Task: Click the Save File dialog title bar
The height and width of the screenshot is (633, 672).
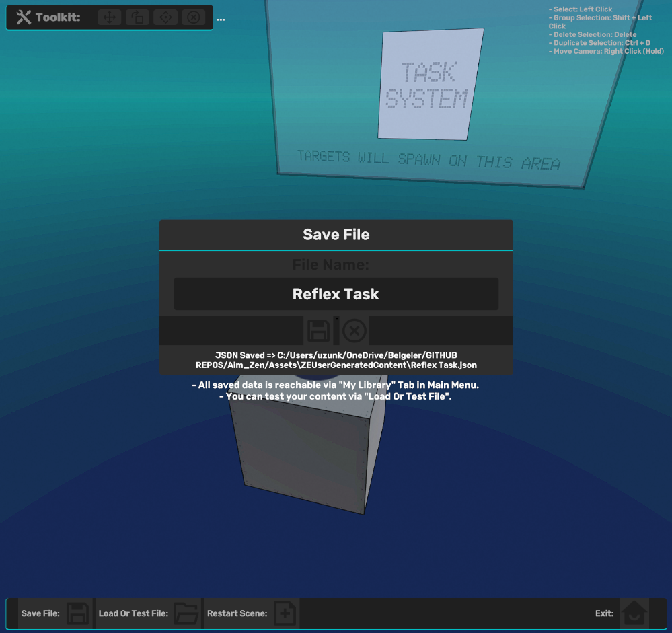Action: [x=336, y=234]
